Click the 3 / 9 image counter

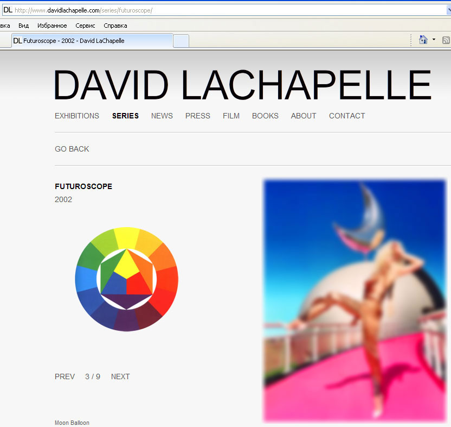click(x=93, y=376)
